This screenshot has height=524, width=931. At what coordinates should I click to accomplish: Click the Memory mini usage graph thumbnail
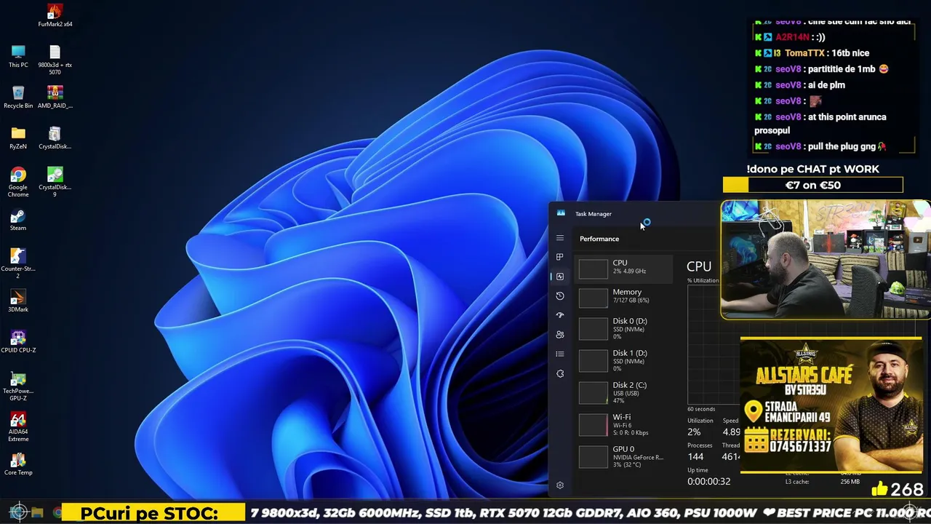[594, 298]
